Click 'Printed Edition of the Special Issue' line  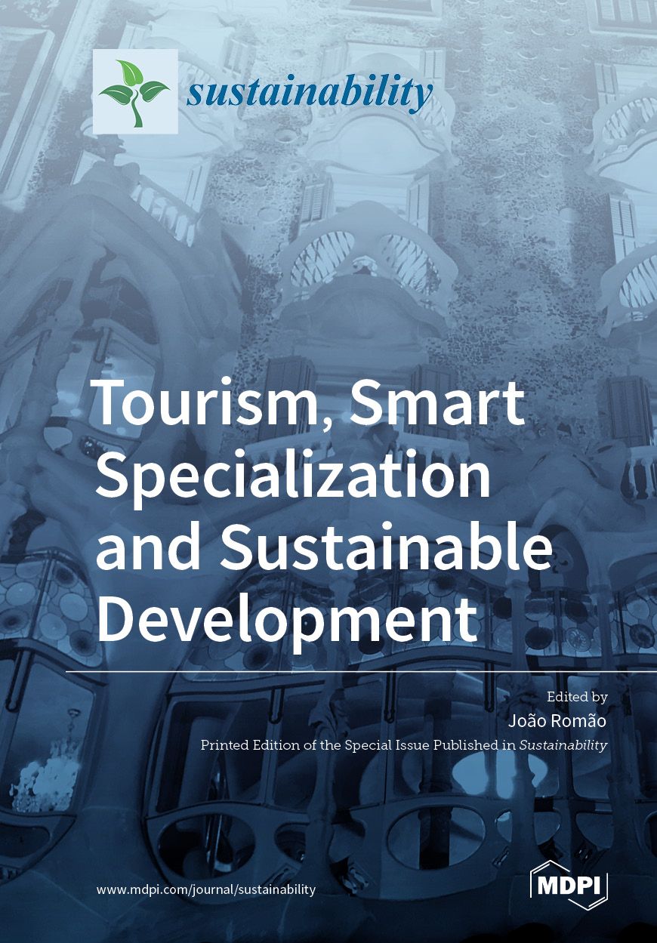(x=403, y=745)
